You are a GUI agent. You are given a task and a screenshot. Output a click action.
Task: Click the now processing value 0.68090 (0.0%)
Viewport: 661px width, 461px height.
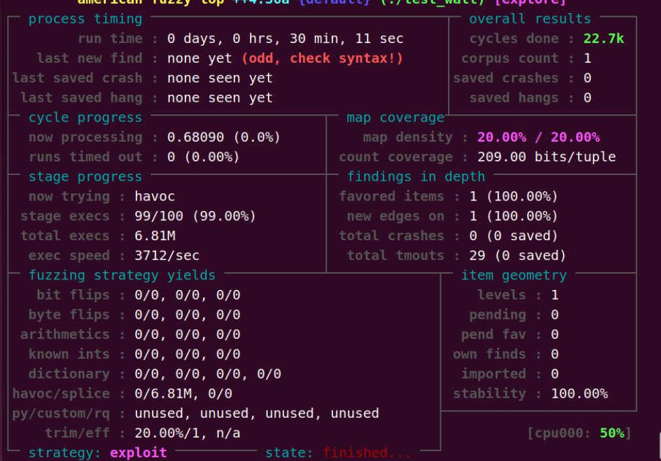click(224, 137)
